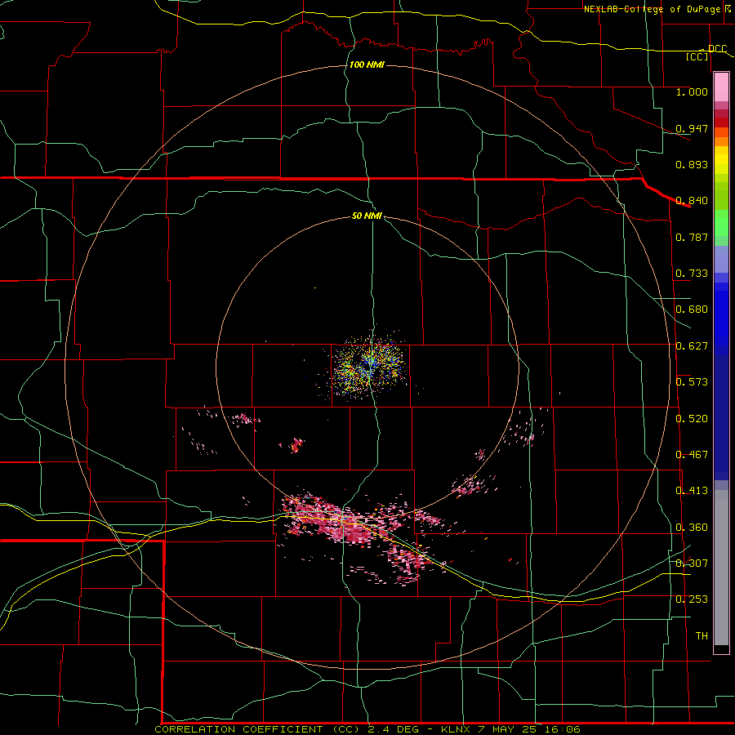
Task: Click the 0.413 color scale value
Action: (692, 491)
